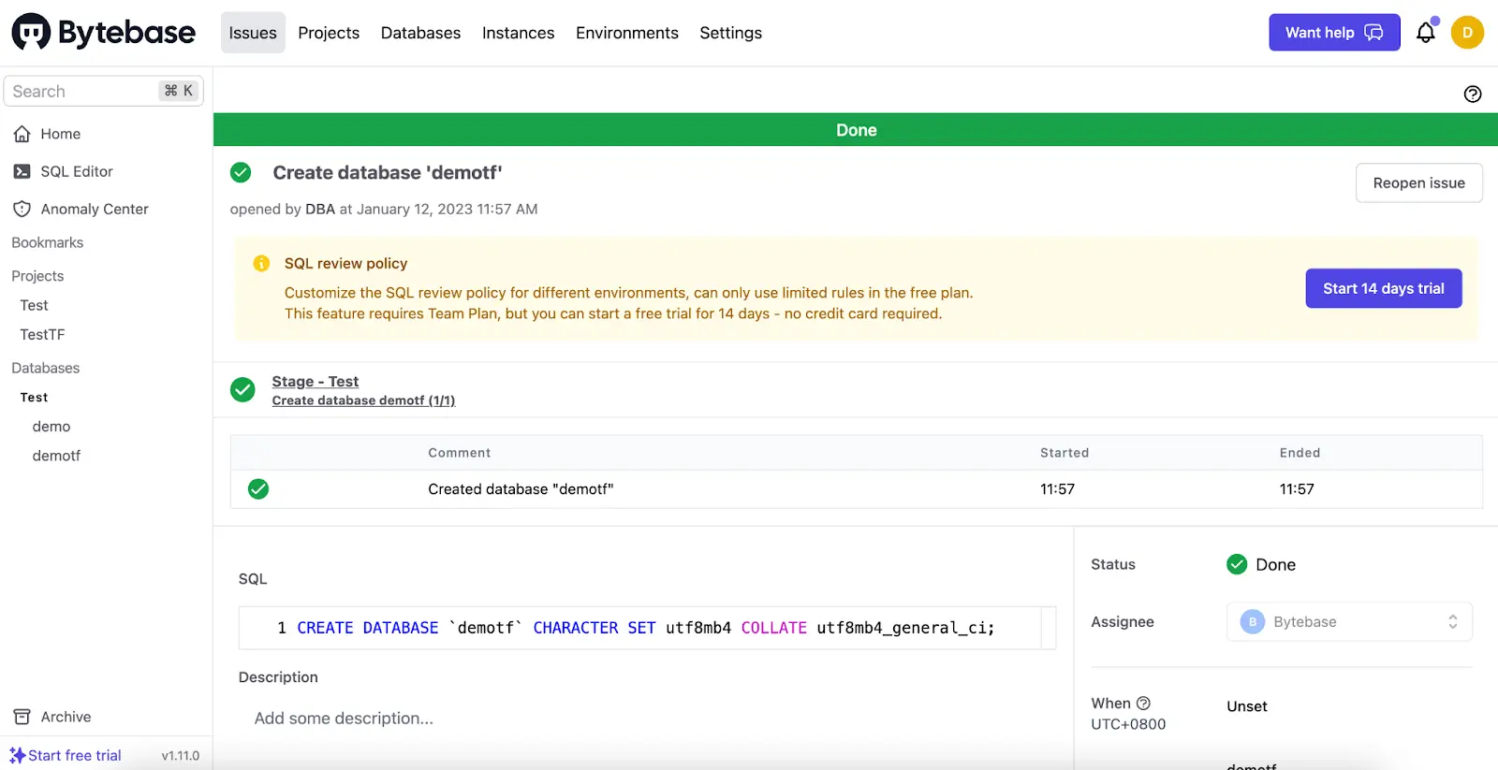Click the Anomaly Center shield icon

(22, 209)
